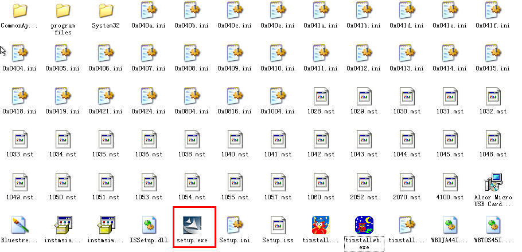Click the label 0x041d.ini
Image resolution: width=522 pixels, height=252 pixels.
pyautogui.click(x=407, y=26)
